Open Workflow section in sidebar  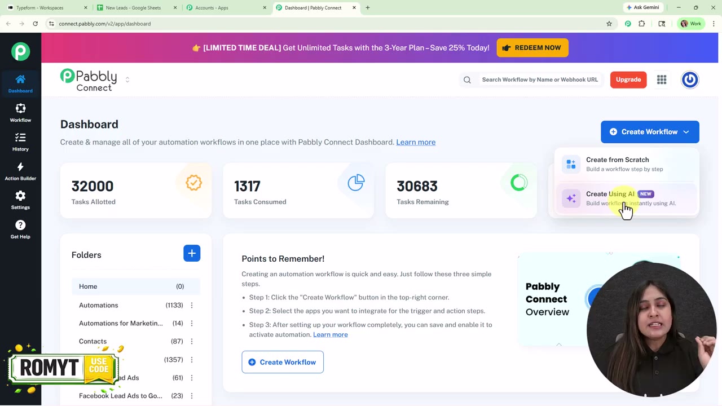tap(20, 112)
